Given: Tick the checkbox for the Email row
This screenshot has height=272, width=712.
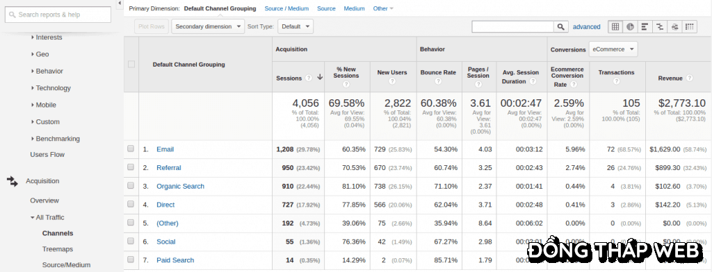Looking at the screenshot, I should coord(131,148).
